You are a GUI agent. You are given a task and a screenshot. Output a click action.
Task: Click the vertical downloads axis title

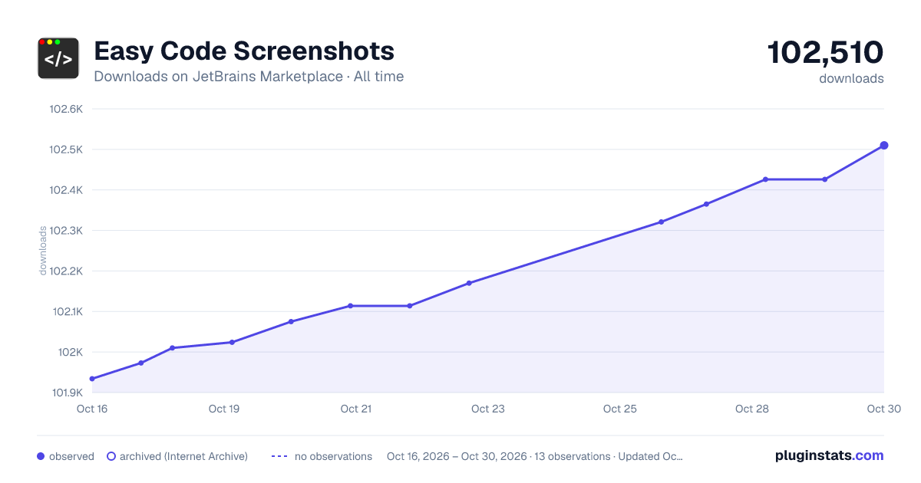(x=43, y=251)
